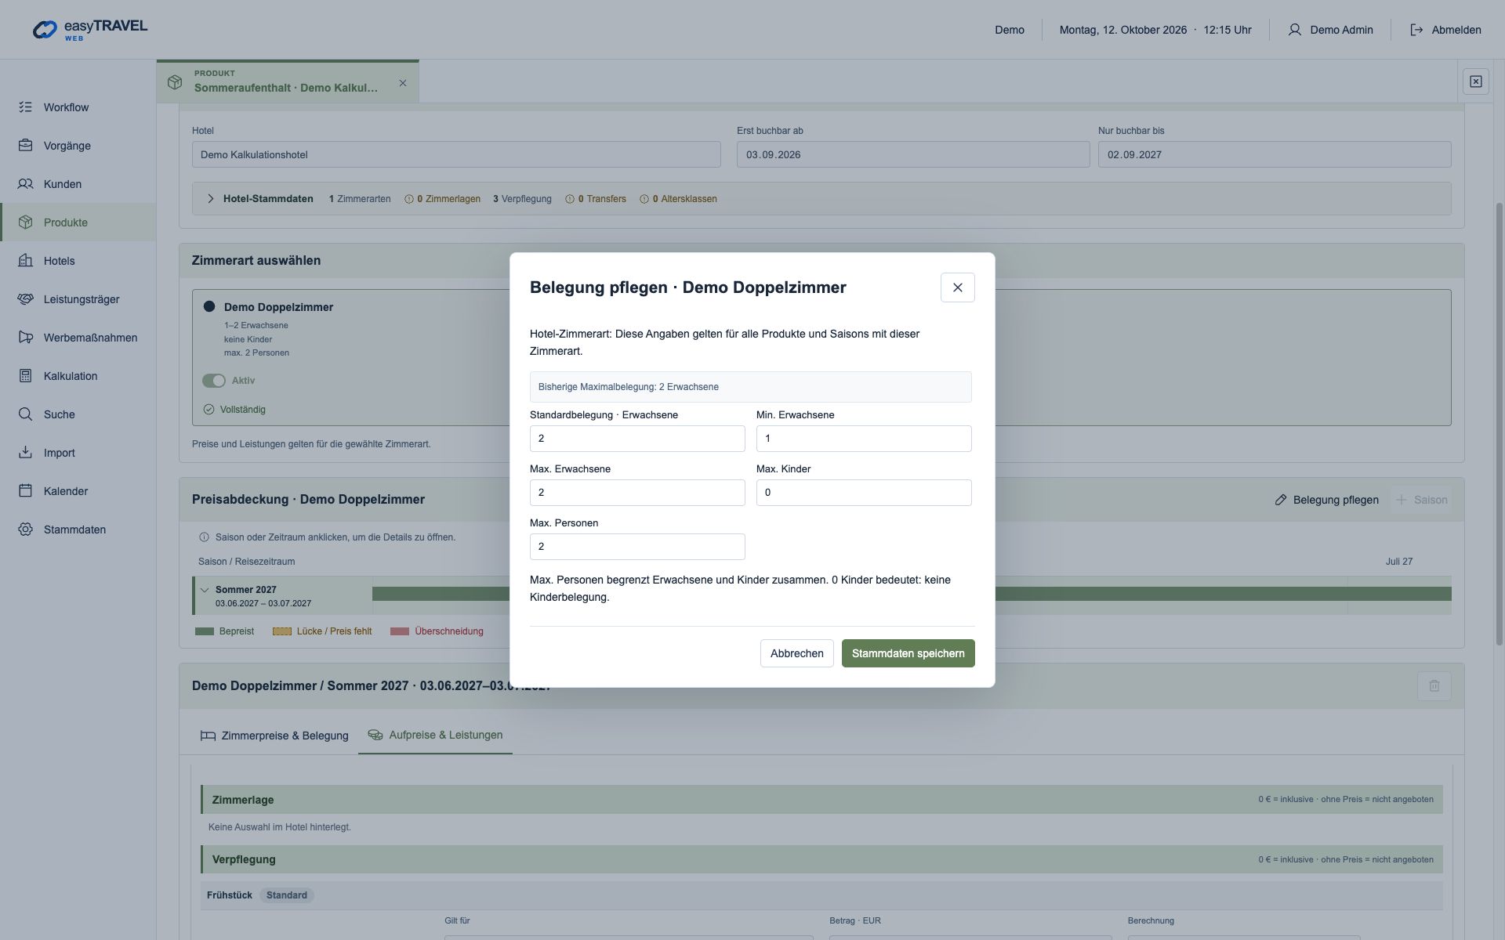Viewport: 1505px width, 940px height.
Task: Open the Workflow sidebar icon
Action: click(x=26, y=107)
